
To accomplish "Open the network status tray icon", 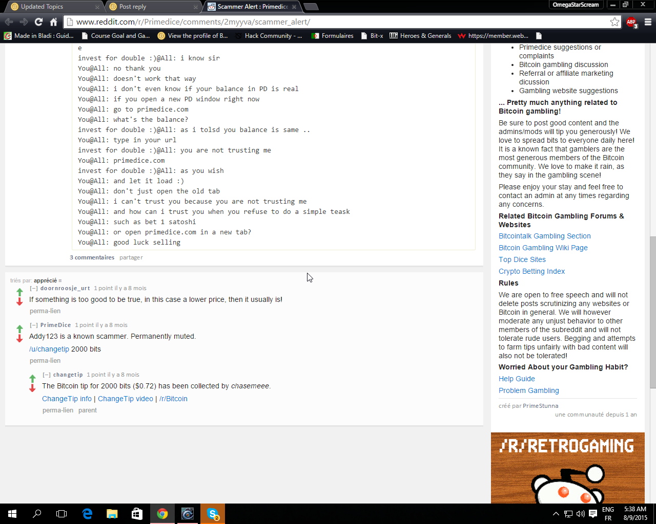I will [x=568, y=514].
